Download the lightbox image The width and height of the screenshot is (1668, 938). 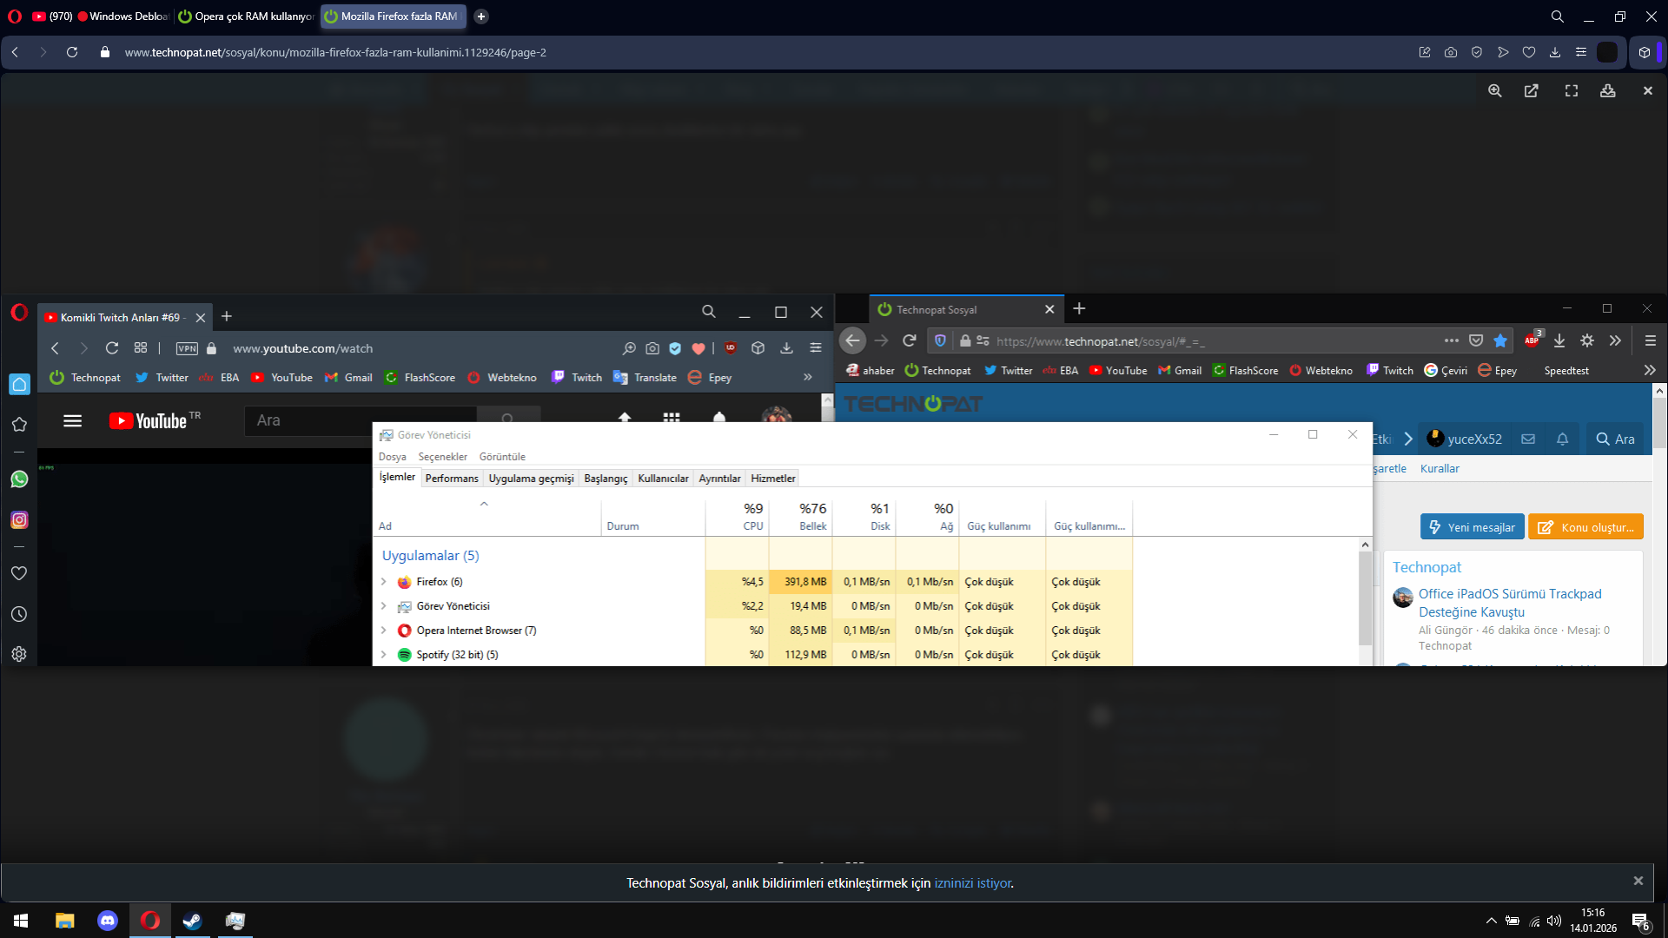coord(1607,90)
